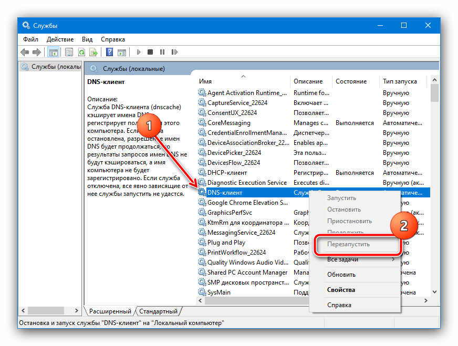The width and height of the screenshot is (458, 346).
Task: Click the left tree pane scroll left arrow
Action: pos(23,310)
